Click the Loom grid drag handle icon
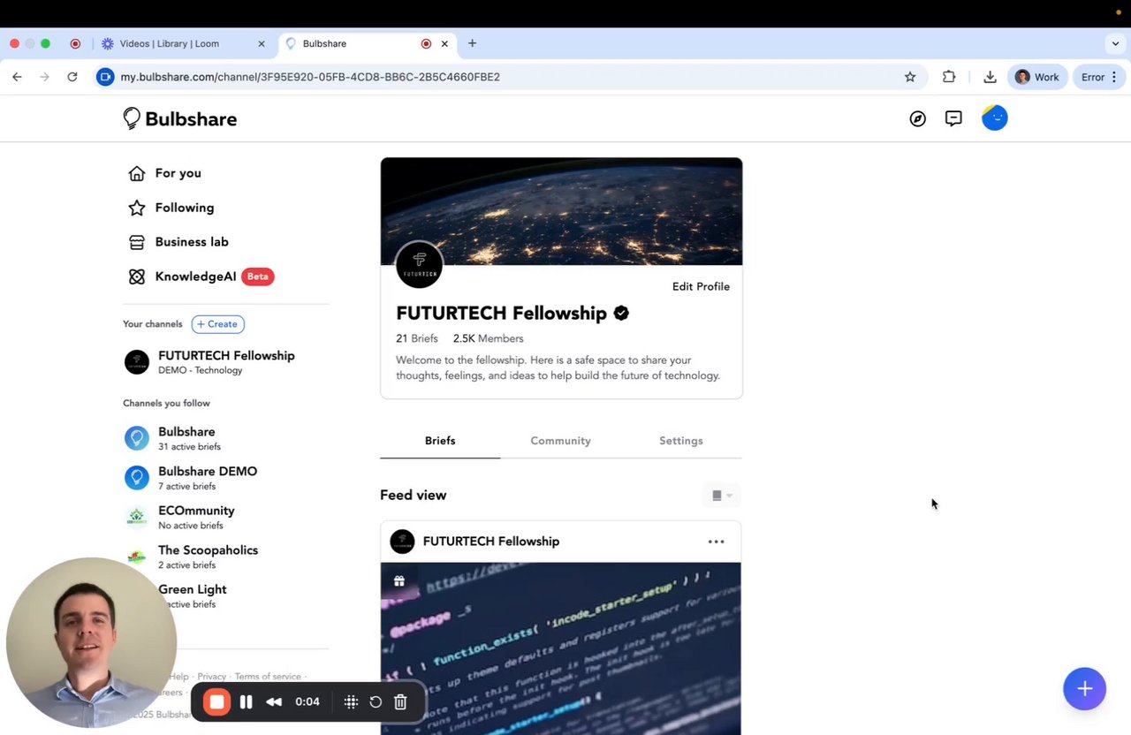Viewport: 1131px width, 735px height. tap(351, 702)
